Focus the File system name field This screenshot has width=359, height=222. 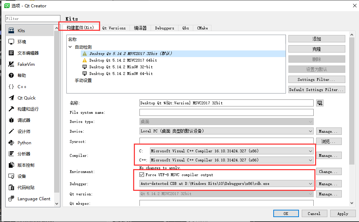click(x=227, y=112)
